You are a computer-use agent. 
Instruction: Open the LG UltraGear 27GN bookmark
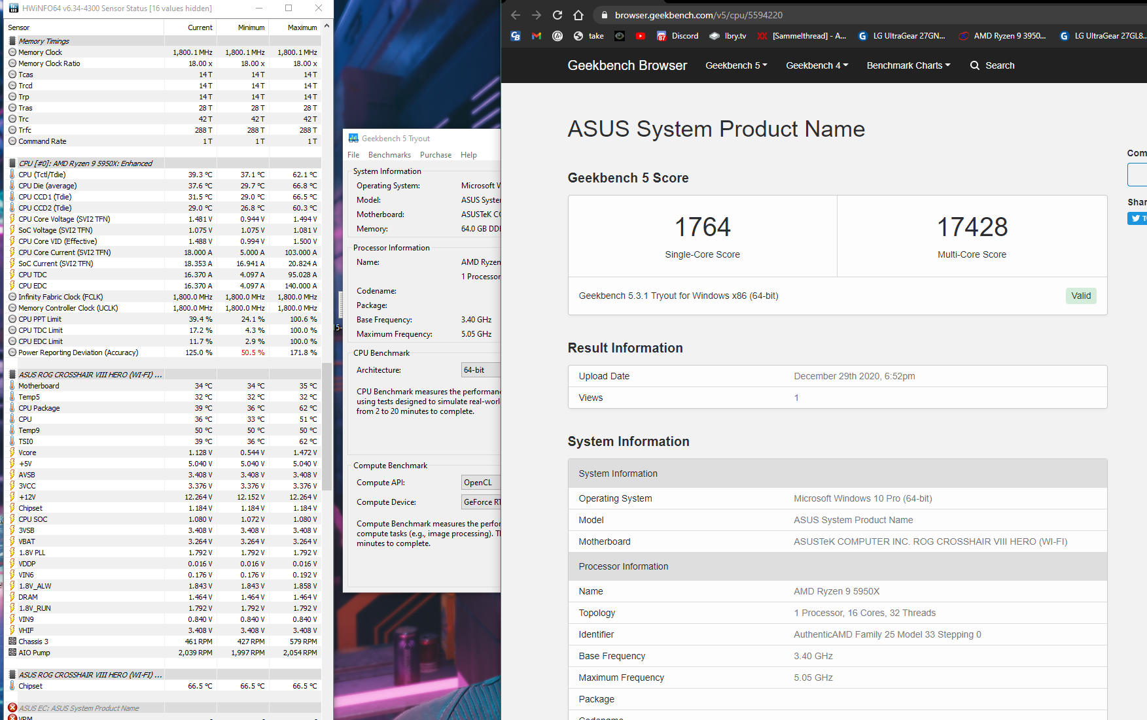pyautogui.click(x=902, y=36)
